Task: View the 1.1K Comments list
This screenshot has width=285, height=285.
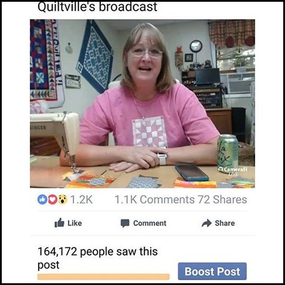Action: pyautogui.click(x=154, y=199)
